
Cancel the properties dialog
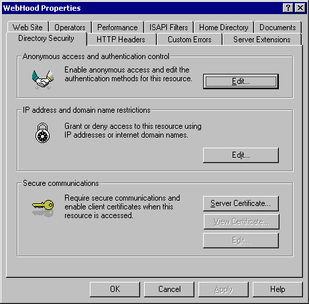click(170, 289)
